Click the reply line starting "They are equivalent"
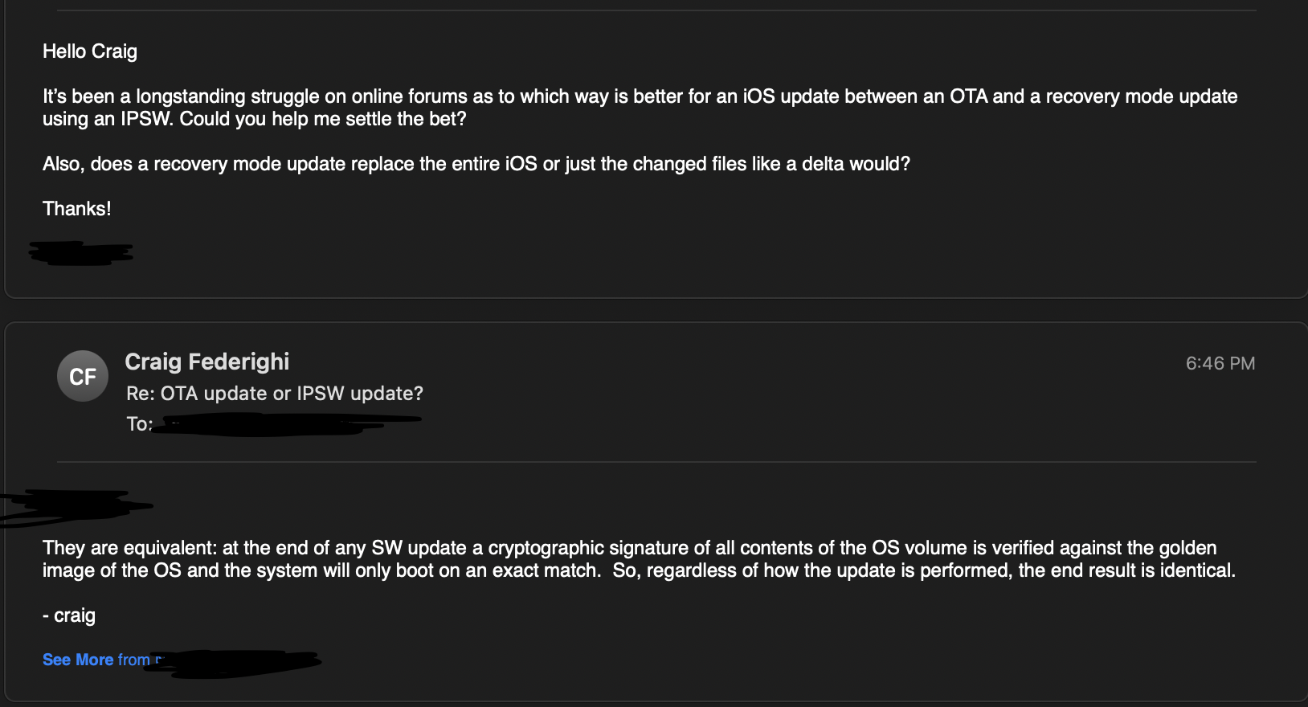 (629, 548)
